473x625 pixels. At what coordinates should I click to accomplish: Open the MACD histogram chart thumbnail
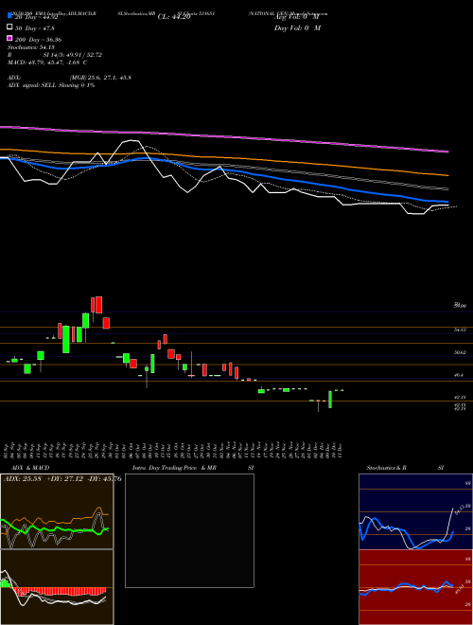tap(57, 587)
